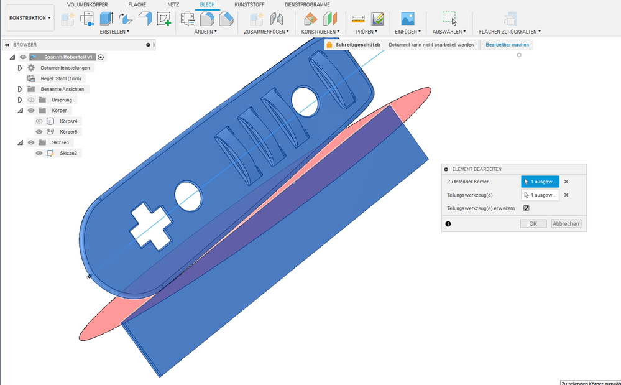Open the Einfügen dropdown menu
The width and height of the screenshot is (621, 385).
click(408, 32)
